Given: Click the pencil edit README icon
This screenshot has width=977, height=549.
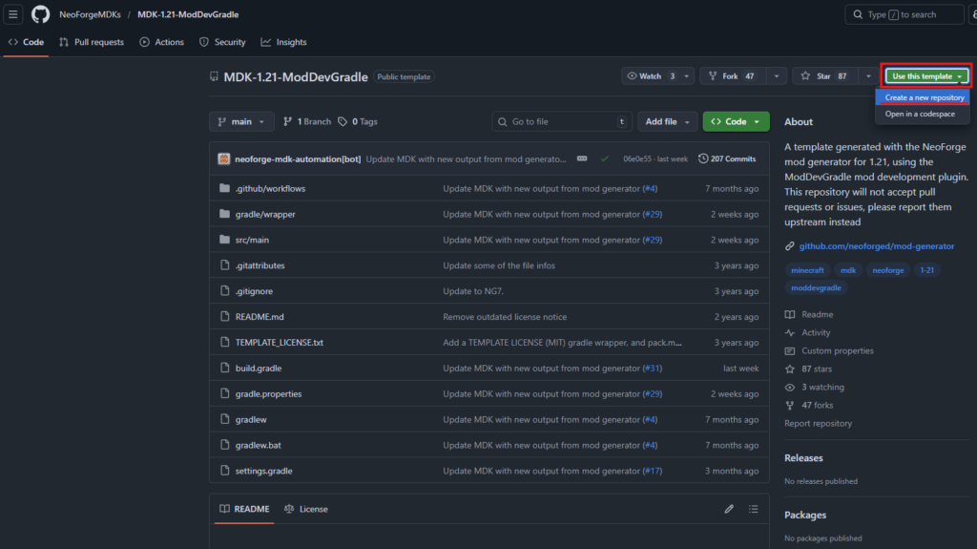Looking at the screenshot, I should pos(729,509).
